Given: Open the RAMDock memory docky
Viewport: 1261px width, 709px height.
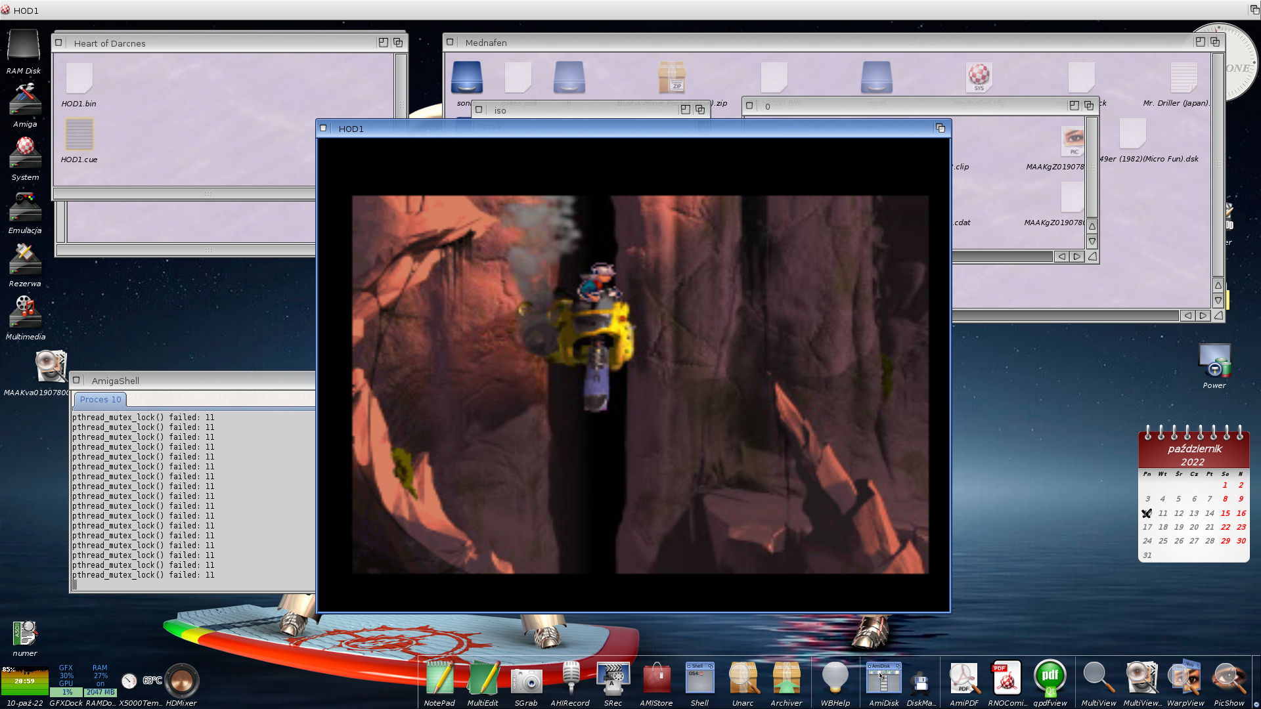Looking at the screenshot, I should pos(100,681).
